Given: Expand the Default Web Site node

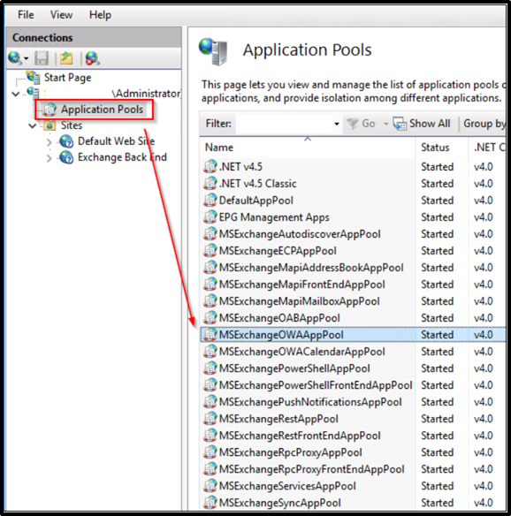Looking at the screenshot, I should click(x=49, y=142).
